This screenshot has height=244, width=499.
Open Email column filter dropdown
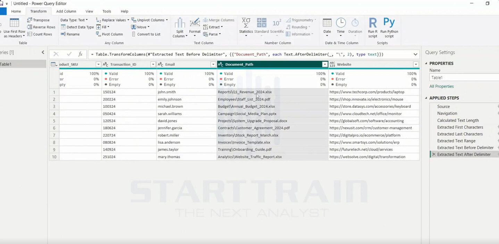pos(213,64)
